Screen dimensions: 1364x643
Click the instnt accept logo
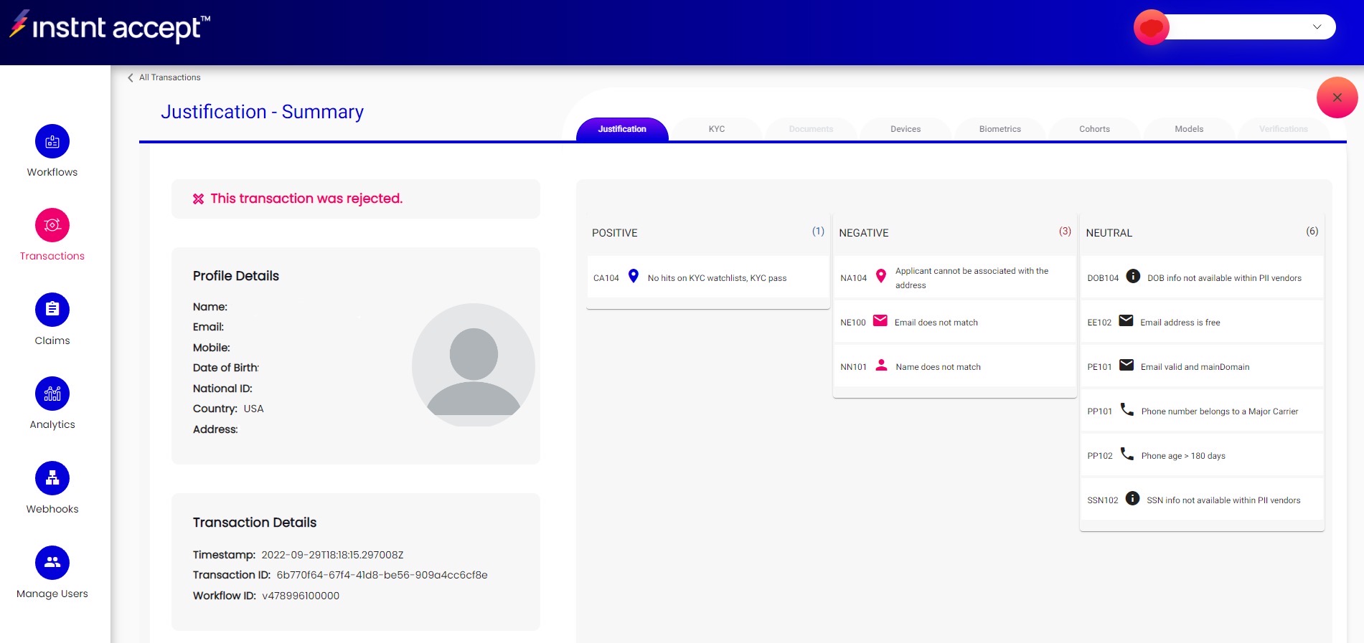[109, 27]
